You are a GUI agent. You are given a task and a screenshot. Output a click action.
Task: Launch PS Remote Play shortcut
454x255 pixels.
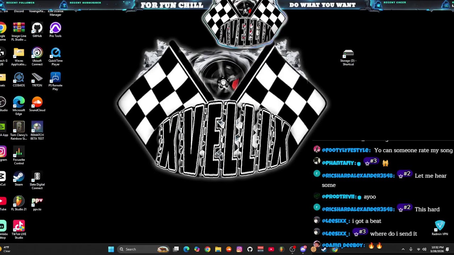(x=55, y=81)
